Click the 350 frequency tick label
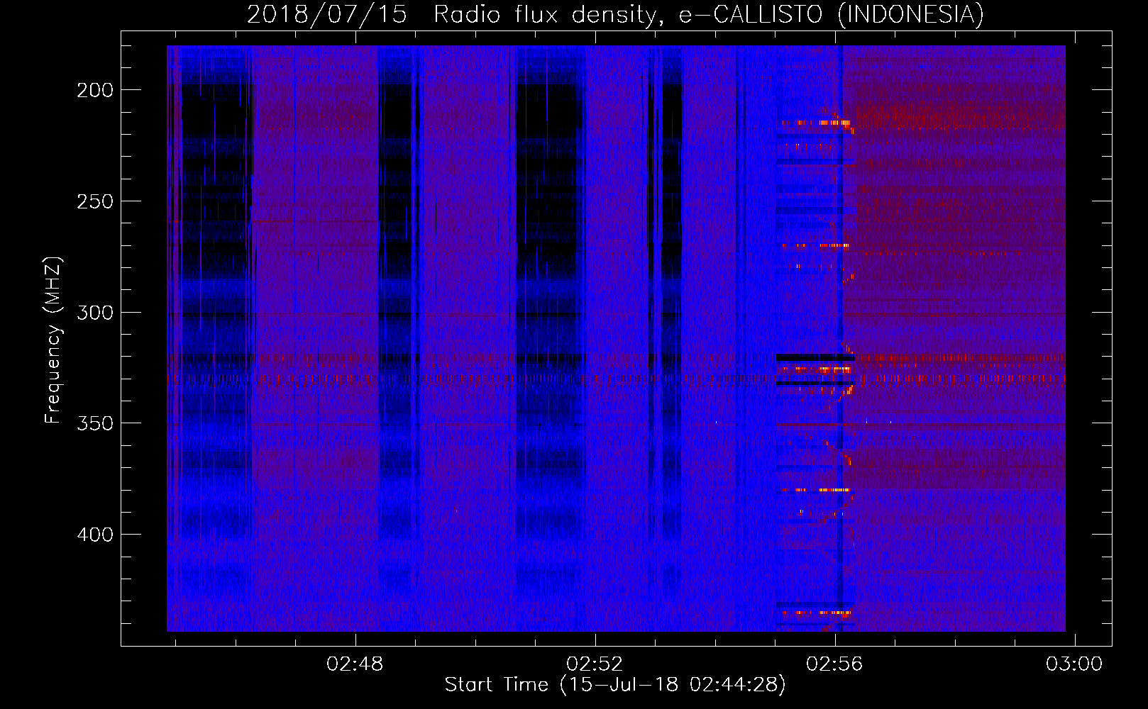1148x709 pixels. point(94,423)
